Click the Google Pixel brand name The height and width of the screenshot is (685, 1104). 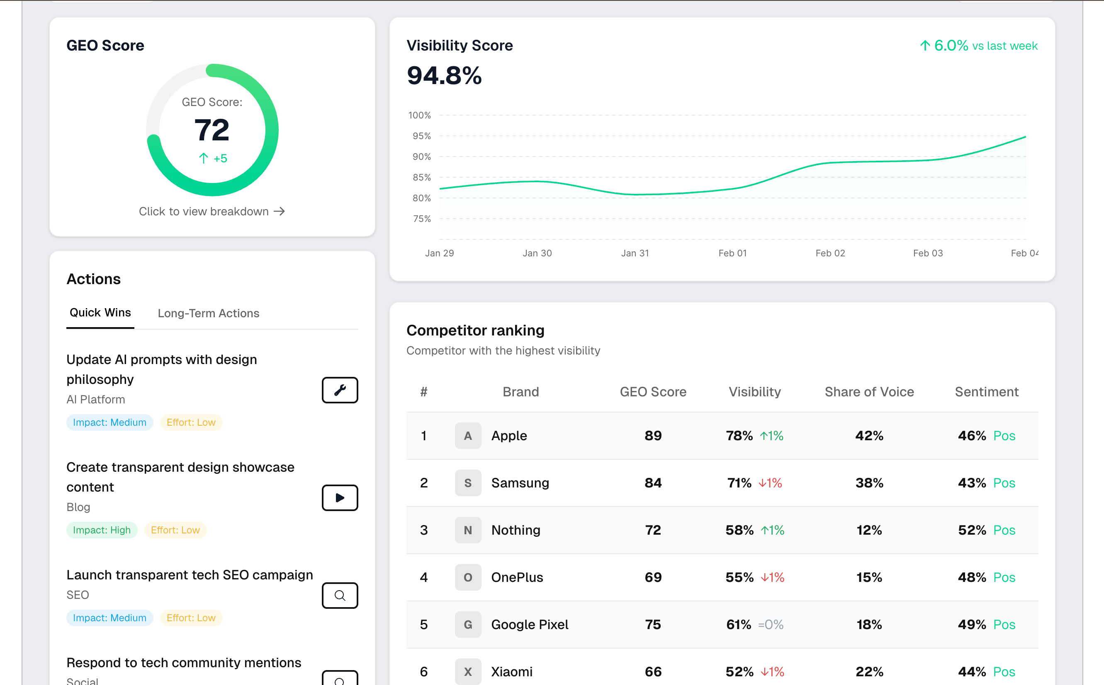530,624
